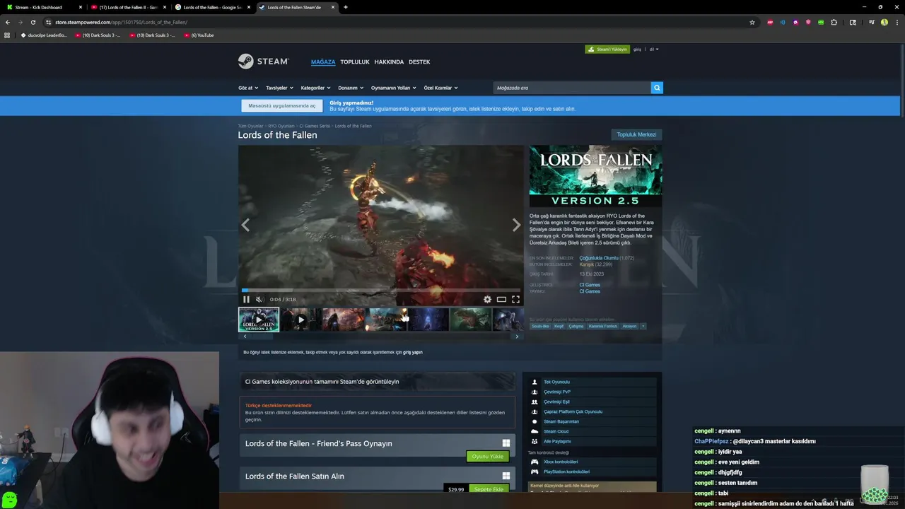The height and width of the screenshot is (509, 905).
Task: Expand Donanım dropdown
Action: (x=351, y=88)
